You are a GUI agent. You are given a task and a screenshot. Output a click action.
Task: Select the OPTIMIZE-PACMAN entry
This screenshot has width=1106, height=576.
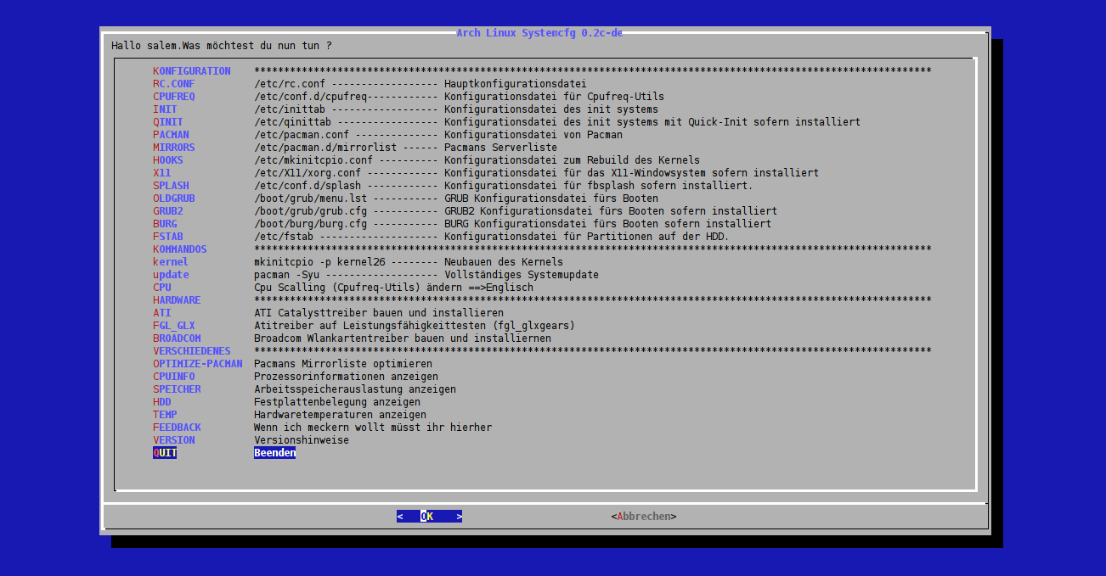coord(197,364)
